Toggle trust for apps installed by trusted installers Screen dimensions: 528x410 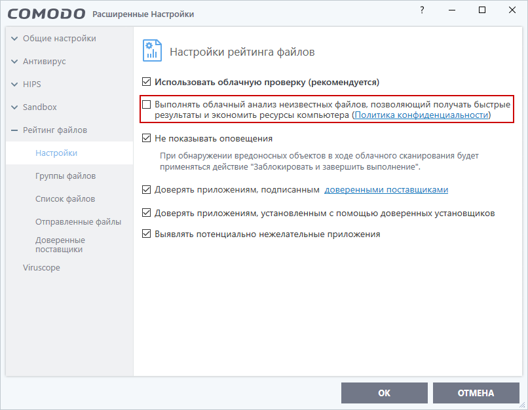point(146,213)
